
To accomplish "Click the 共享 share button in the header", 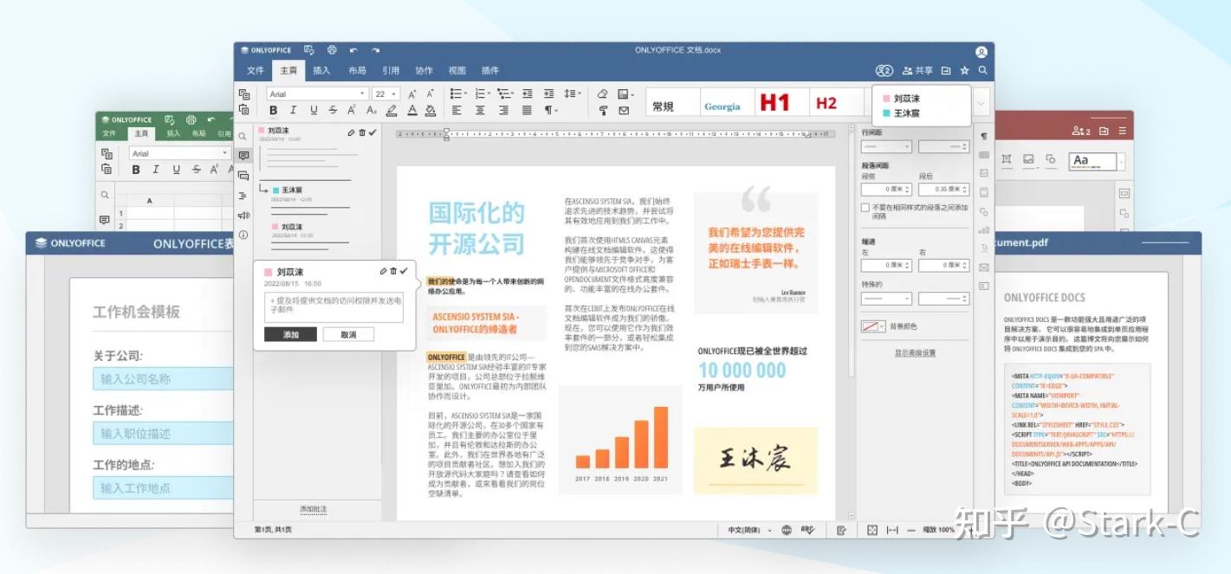I will pos(917,70).
